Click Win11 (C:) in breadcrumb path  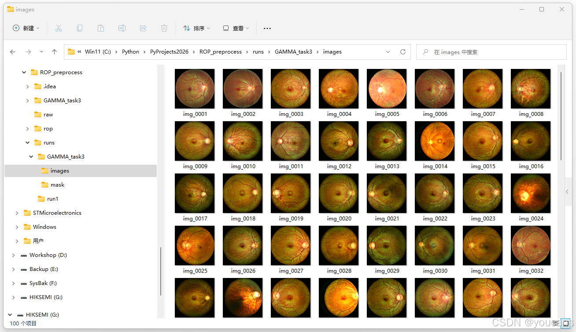tap(98, 52)
